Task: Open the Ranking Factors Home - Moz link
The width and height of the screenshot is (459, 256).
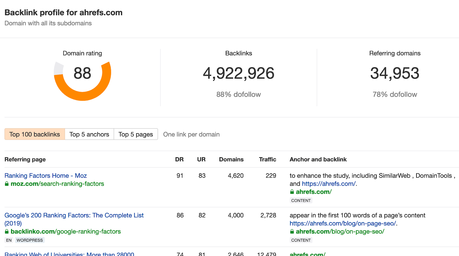Action: pyautogui.click(x=46, y=176)
